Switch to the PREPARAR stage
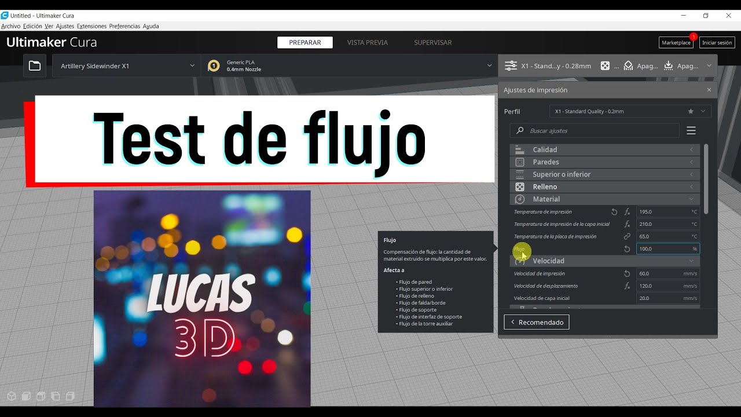This screenshot has width=741, height=417. pyautogui.click(x=305, y=42)
